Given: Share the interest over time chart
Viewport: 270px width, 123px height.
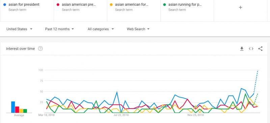Looking at the screenshot, I should coord(260,49).
